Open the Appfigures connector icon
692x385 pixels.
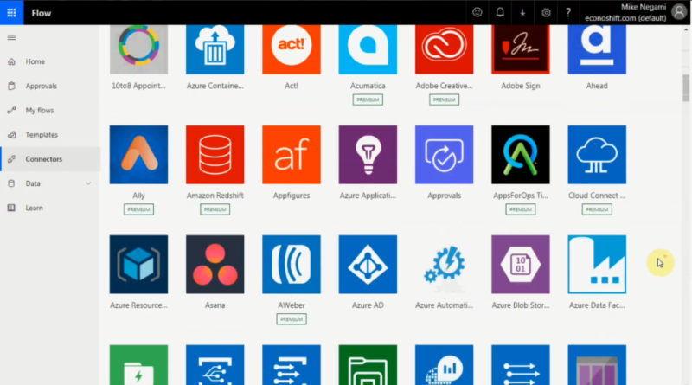click(292, 155)
